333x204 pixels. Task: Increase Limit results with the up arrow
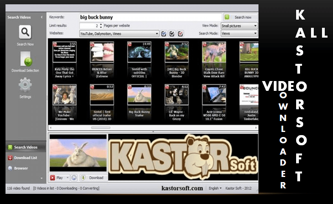pyautogui.click(x=101, y=24)
